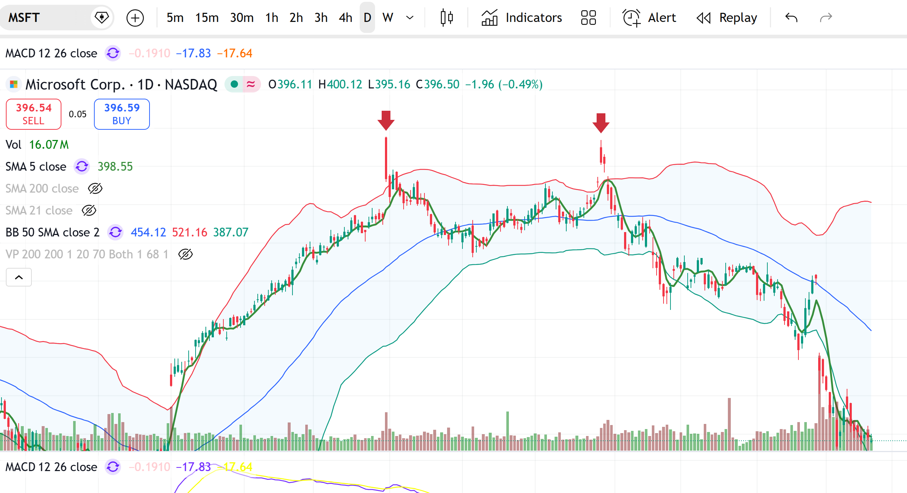907x493 pixels.
Task: Click the add symbol plus icon
Action: coord(135,18)
